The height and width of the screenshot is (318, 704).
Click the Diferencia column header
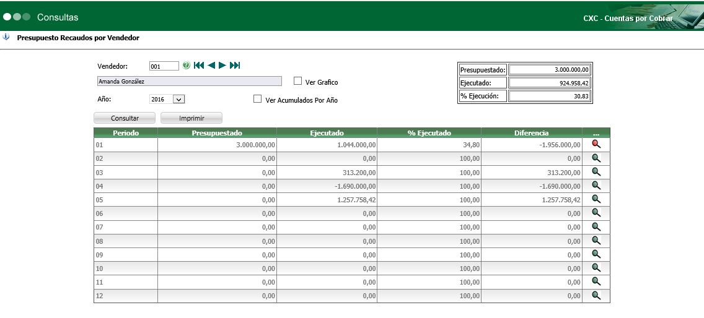pyautogui.click(x=532, y=133)
